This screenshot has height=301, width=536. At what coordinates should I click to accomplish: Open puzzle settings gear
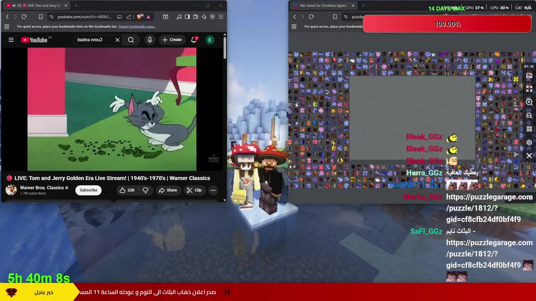(x=529, y=142)
